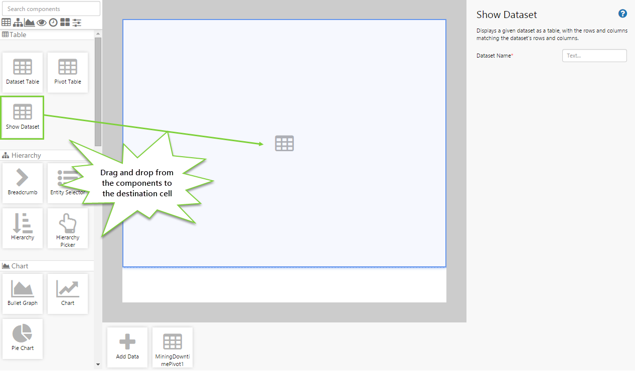This screenshot has height=371, width=635.
Task: Click the Hierarchy section header
Action: point(47,156)
